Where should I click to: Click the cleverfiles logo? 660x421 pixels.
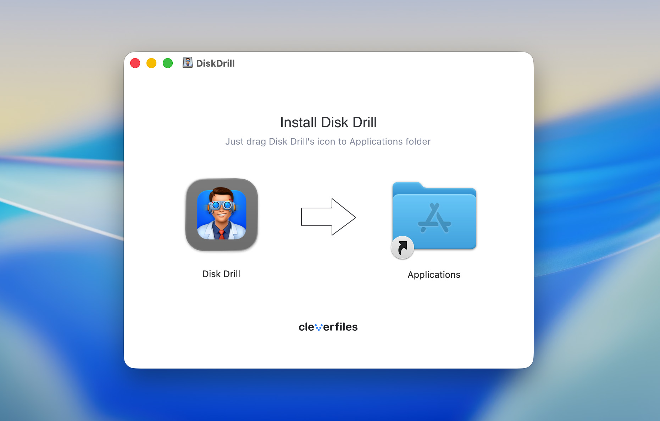tap(328, 327)
